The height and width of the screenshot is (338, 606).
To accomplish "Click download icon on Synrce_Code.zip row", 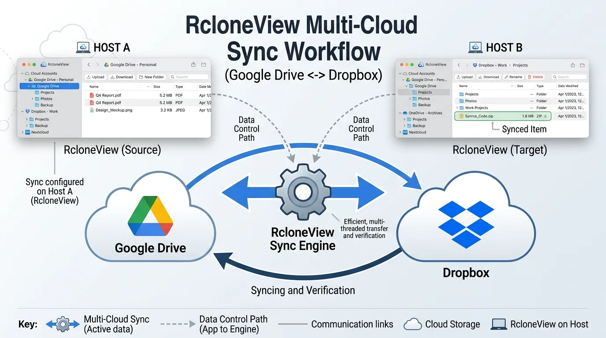I will pyautogui.click(x=546, y=116).
